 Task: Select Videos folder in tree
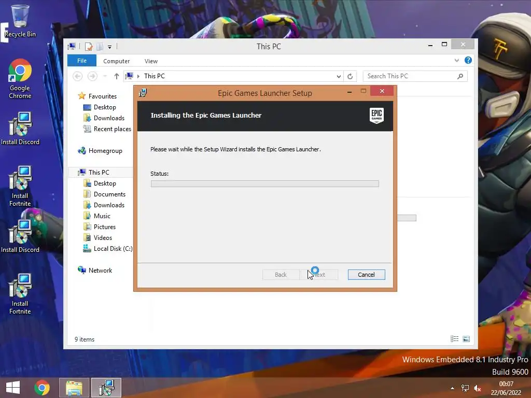(97, 237)
